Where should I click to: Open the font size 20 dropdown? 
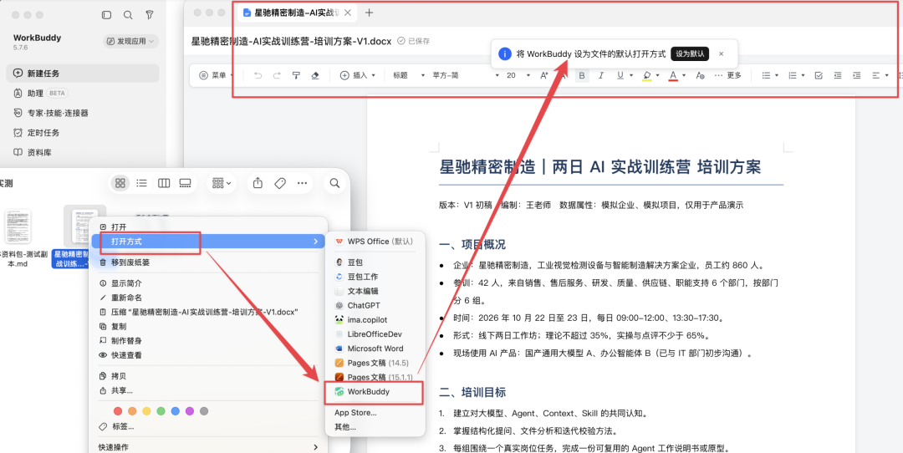518,75
